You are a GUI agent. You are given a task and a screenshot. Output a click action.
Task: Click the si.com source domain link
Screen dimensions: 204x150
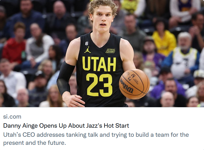pos(12,117)
